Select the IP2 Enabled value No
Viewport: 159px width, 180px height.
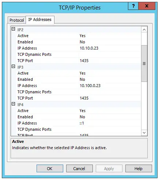pyautogui.click(x=110, y=42)
